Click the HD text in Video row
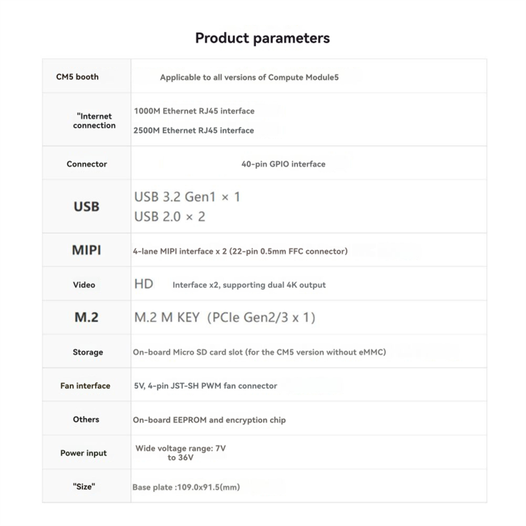Screen dimensions: 526x526 143,284
